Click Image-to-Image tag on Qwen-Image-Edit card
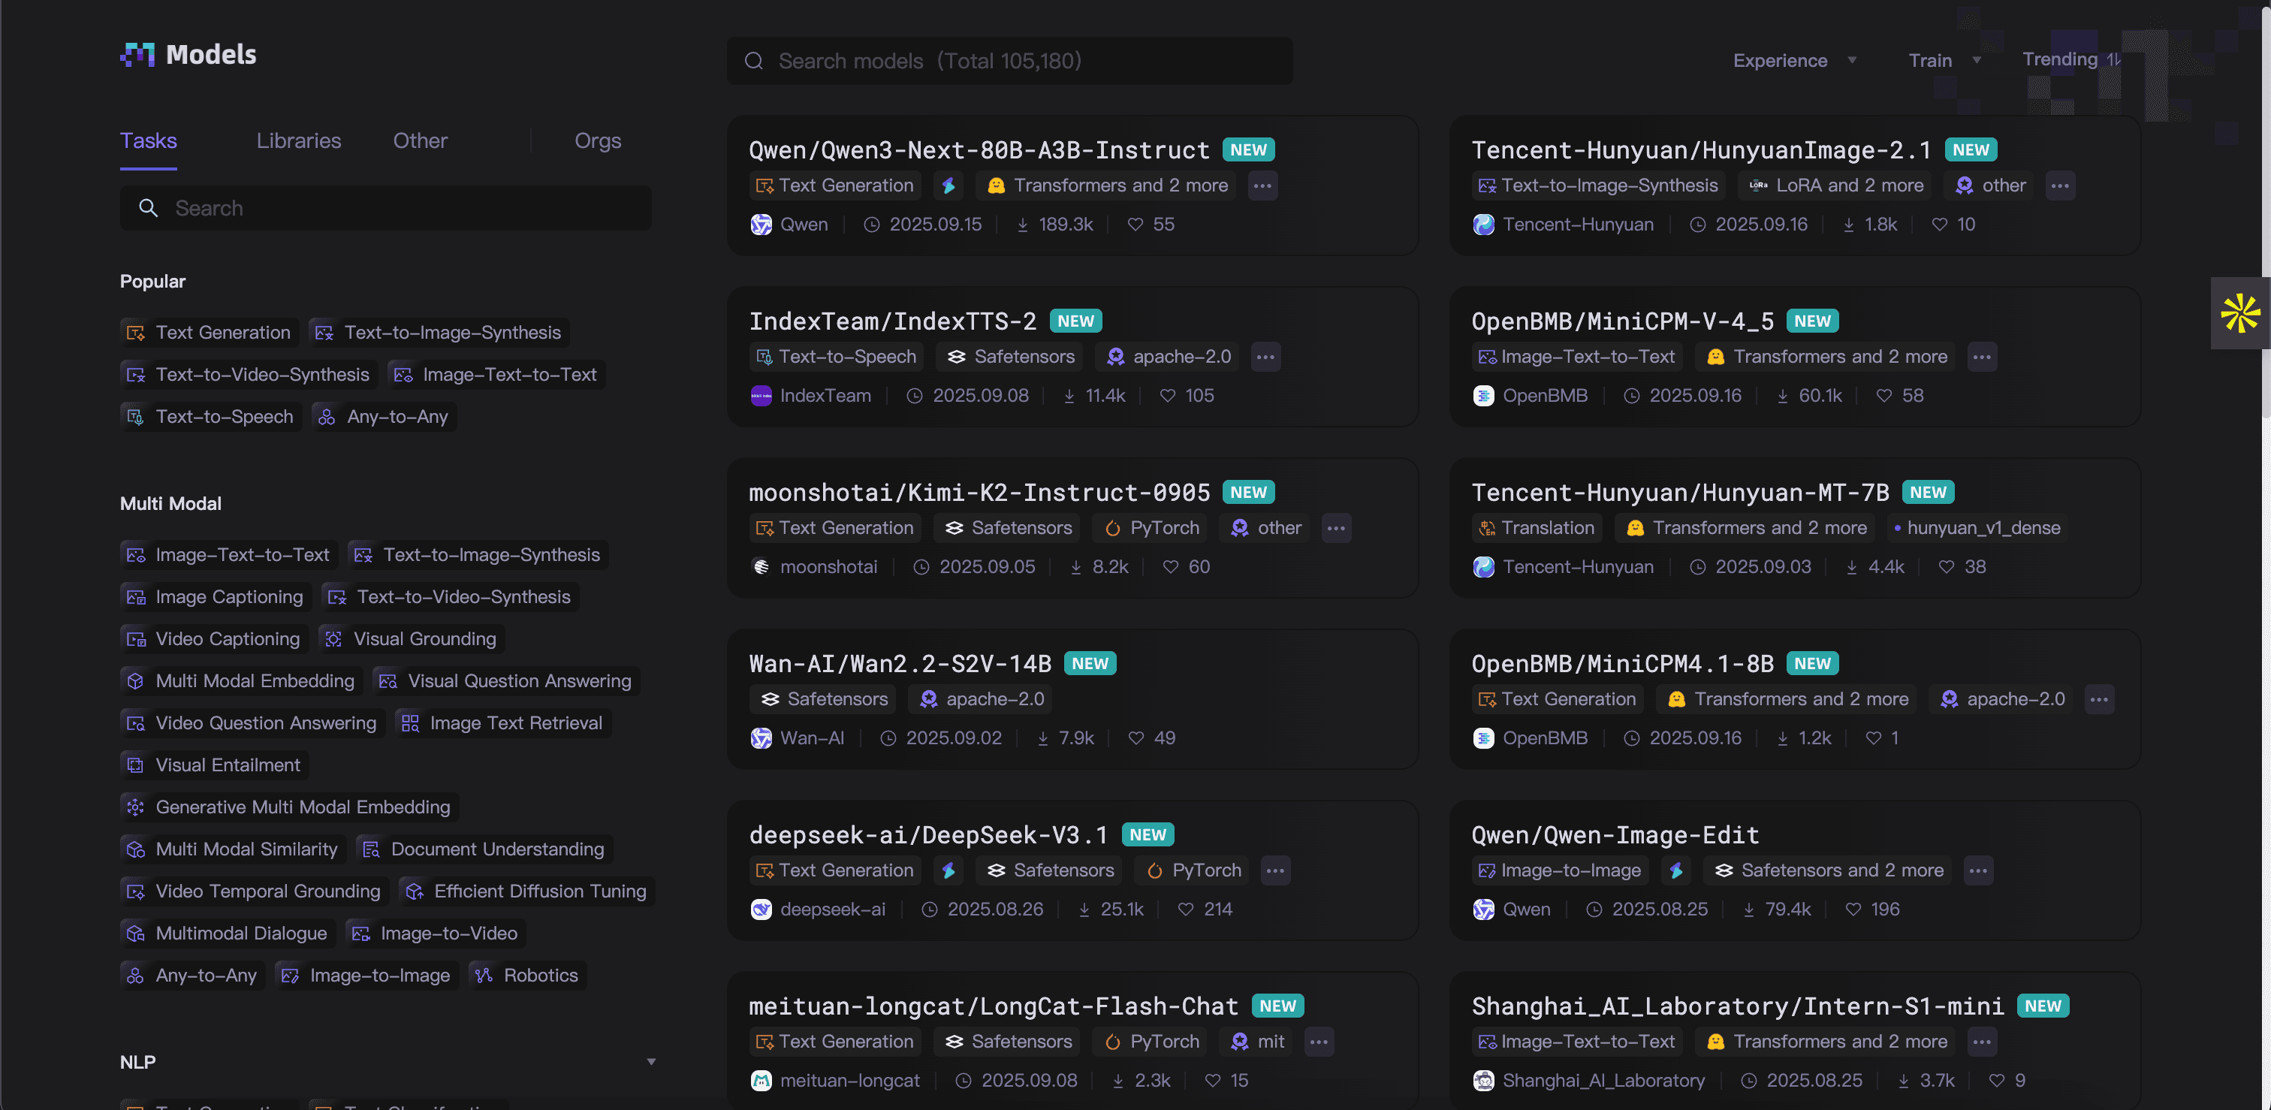Image resolution: width=2271 pixels, height=1110 pixels. 1560,870
